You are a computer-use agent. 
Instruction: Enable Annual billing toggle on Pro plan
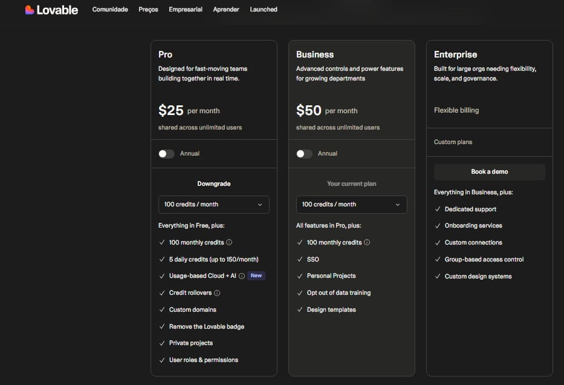coord(166,154)
